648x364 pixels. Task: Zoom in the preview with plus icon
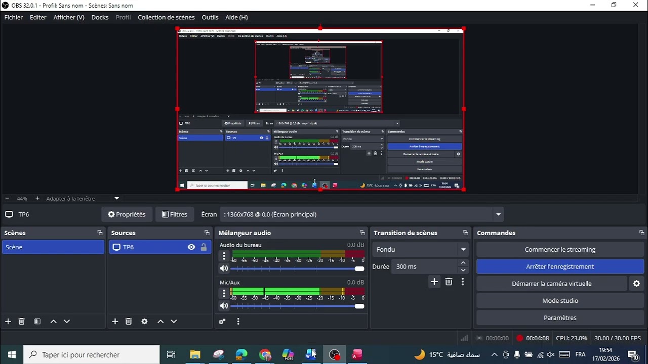pos(37,199)
